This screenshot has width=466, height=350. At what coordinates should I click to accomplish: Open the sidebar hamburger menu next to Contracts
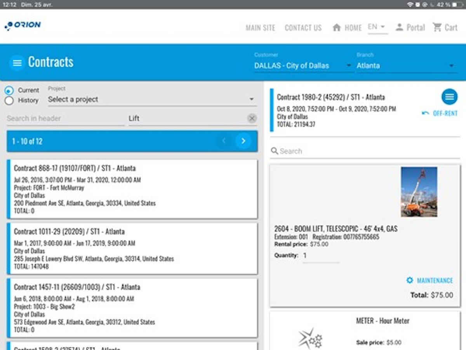pyautogui.click(x=16, y=63)
